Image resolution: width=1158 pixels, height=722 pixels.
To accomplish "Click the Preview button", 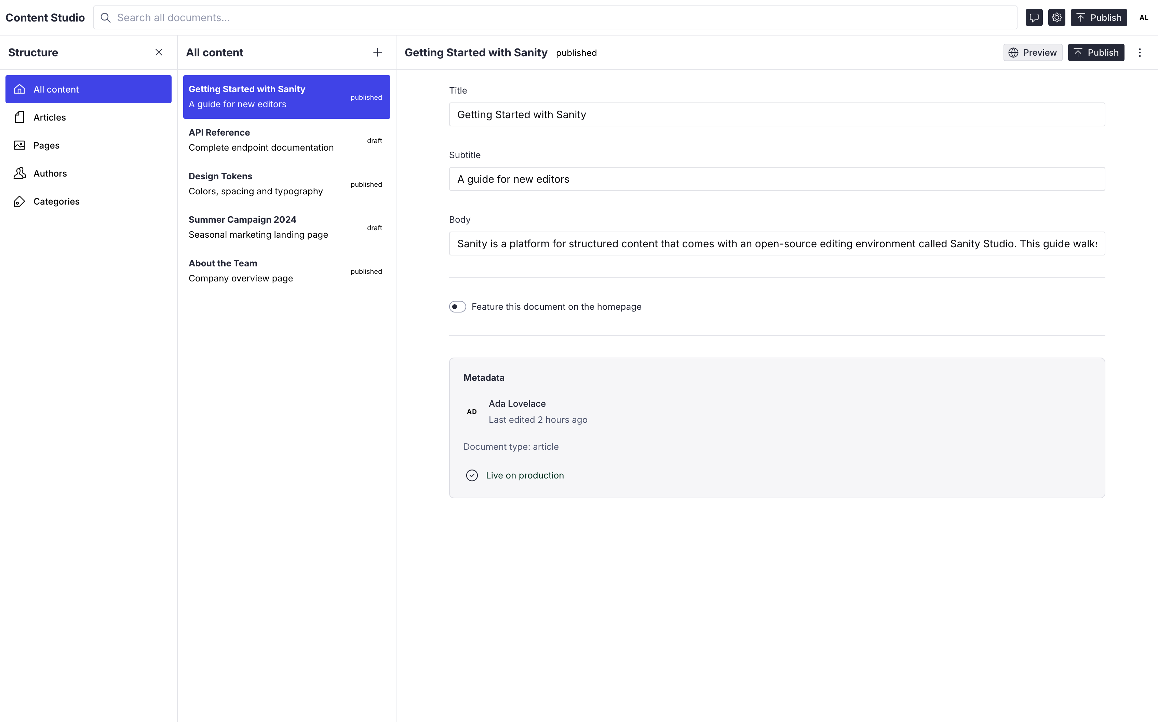I will [x=1032, y=53].
